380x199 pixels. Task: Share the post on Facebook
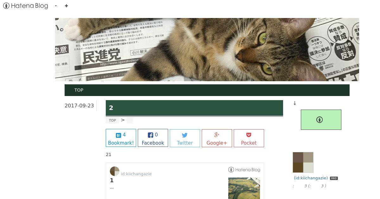pyautogui.click(x=153, y=138)
